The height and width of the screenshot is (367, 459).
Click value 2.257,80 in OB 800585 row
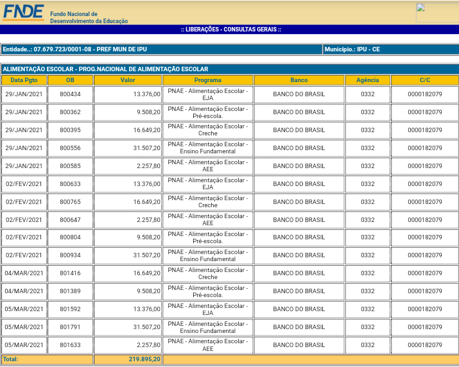pos(148,166)
